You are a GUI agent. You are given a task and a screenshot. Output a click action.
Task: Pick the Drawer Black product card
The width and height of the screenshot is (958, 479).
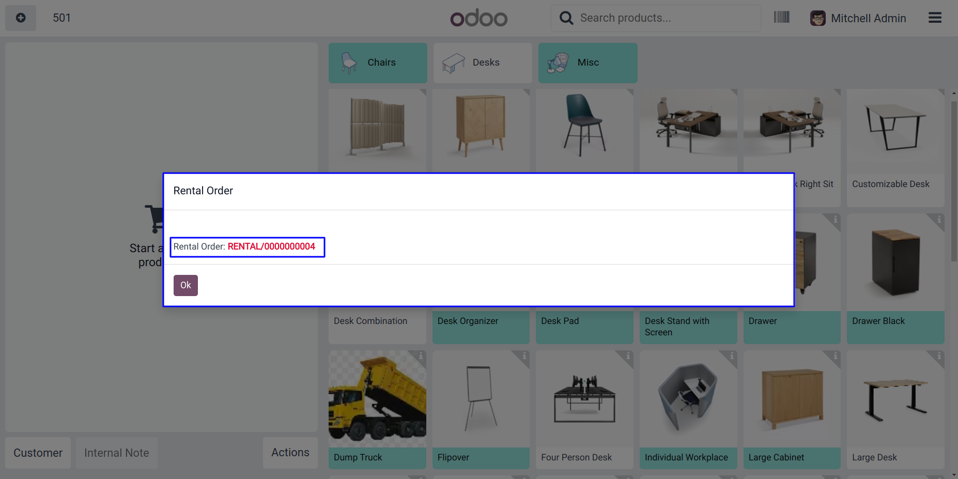(895, 279)
